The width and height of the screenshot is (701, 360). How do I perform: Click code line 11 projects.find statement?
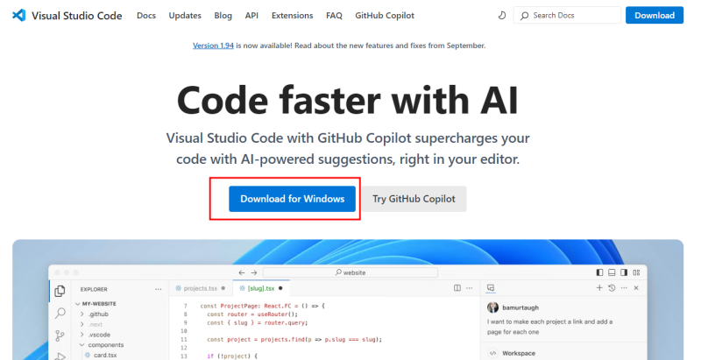[x=294, y=340]
